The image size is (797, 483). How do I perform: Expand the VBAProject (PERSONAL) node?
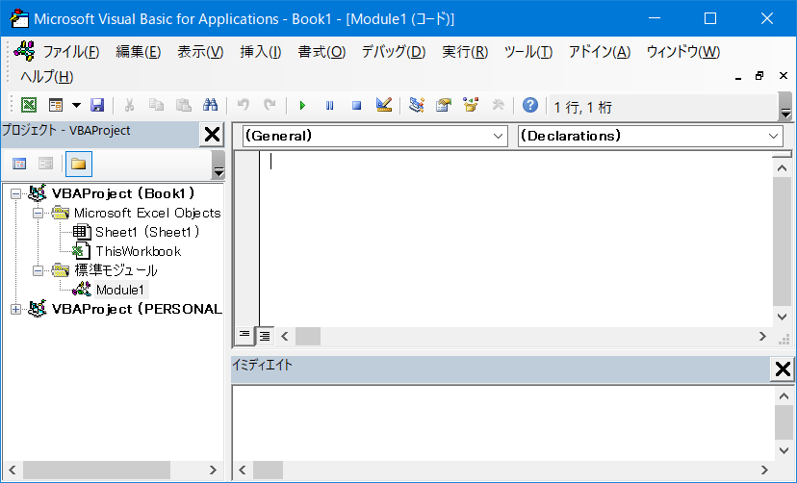coord(15,309)
